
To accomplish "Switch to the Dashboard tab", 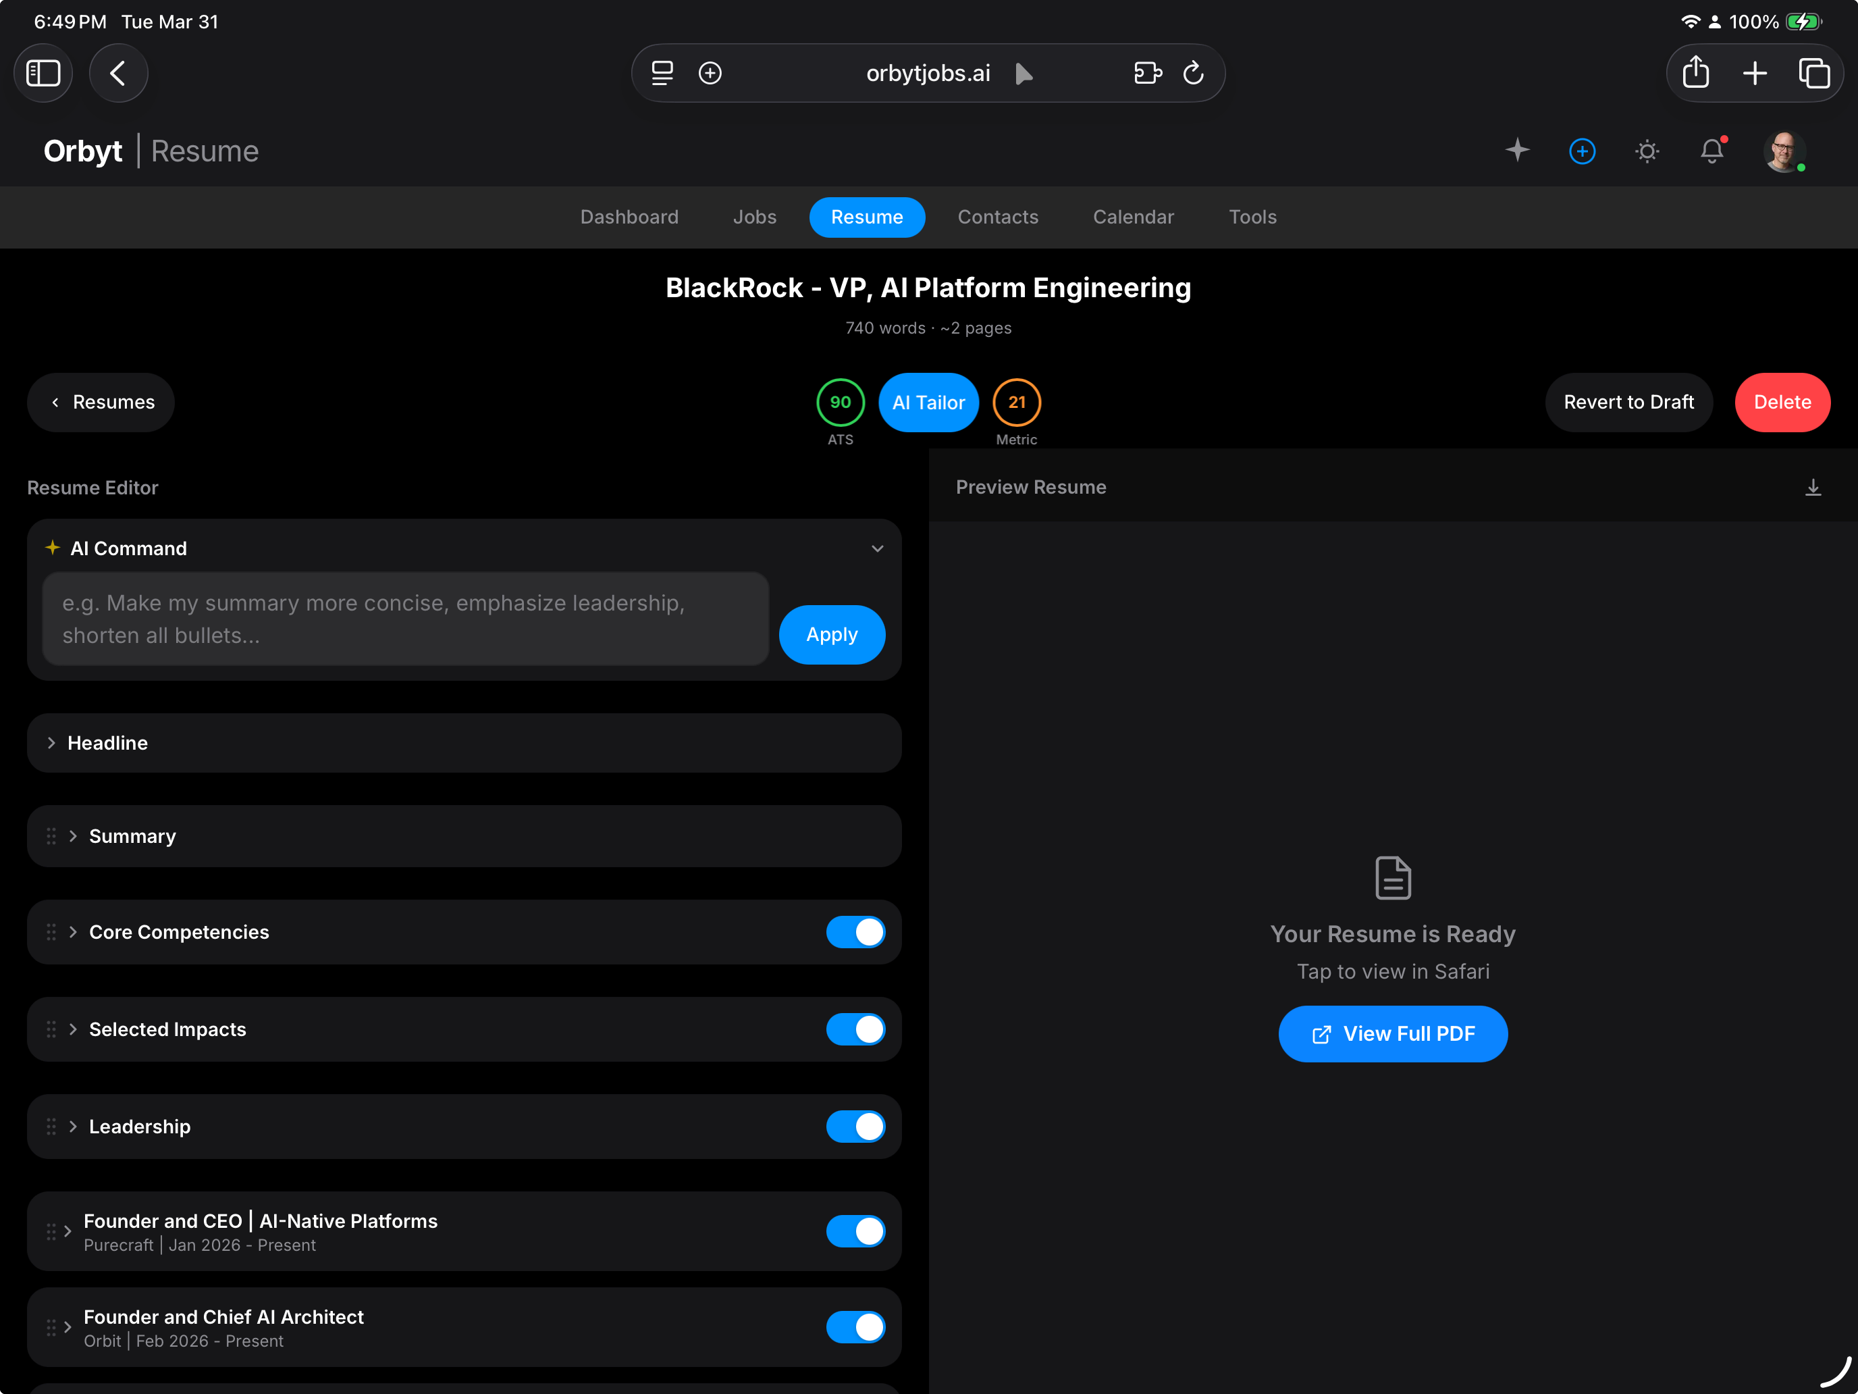I will click(629, 217).
